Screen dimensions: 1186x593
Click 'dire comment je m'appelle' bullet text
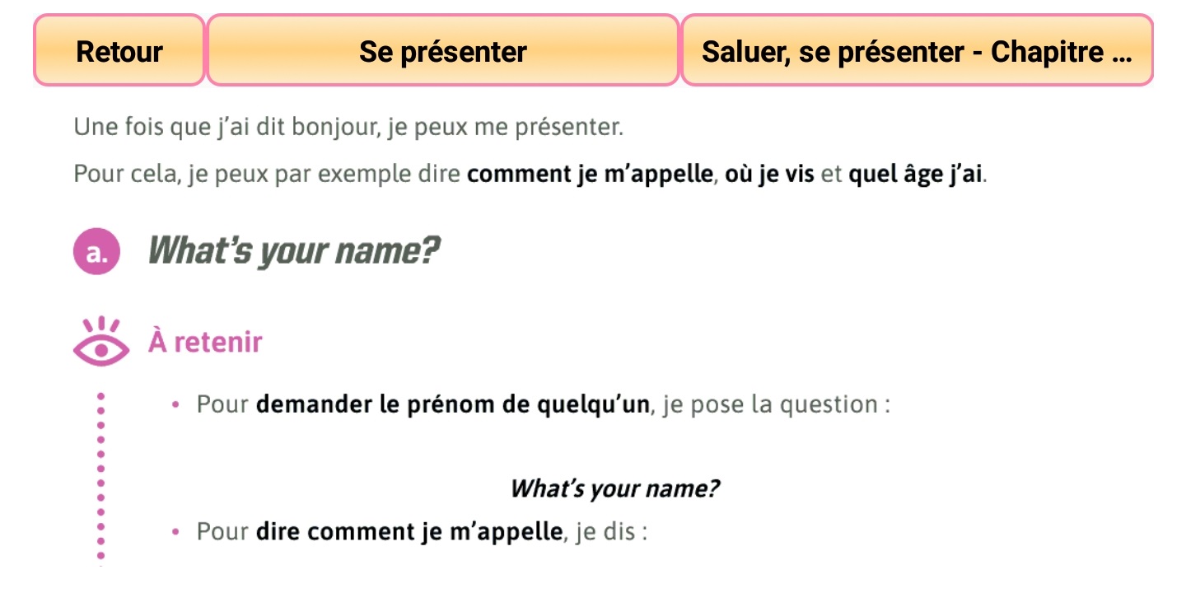click(x=409, y=531)
